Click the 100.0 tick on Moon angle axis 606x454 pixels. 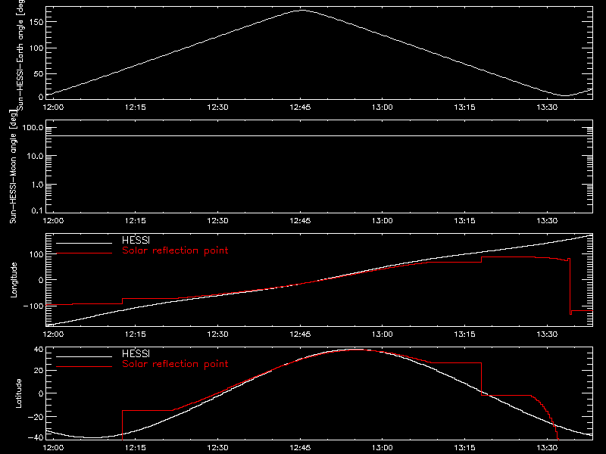pos(33,128)
